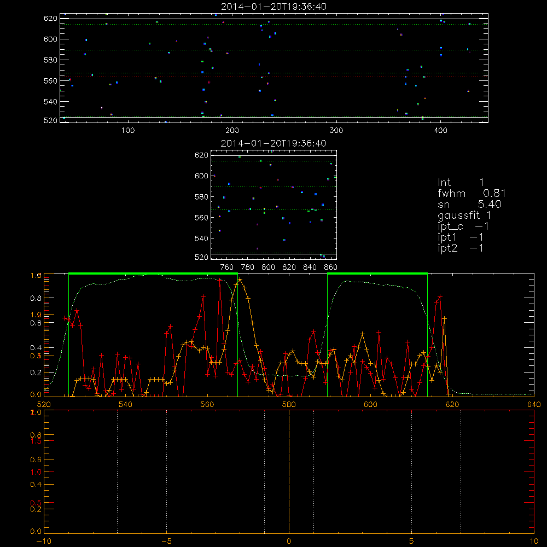547x547 pixels.
Task: Click x-axis label 100 in the top plot
Action: pyautogui.click(x=128, y=131)
